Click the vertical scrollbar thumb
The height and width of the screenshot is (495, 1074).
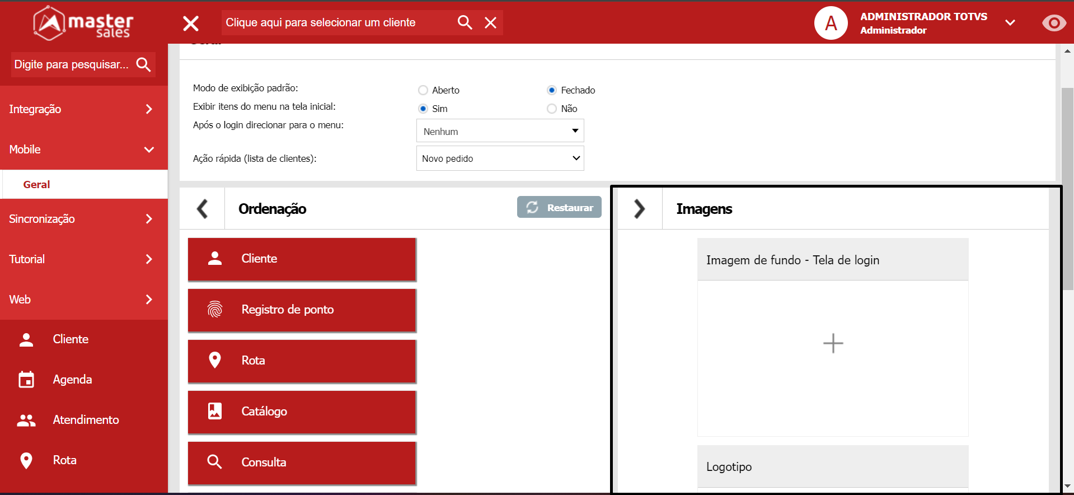tap(1067, 189)
